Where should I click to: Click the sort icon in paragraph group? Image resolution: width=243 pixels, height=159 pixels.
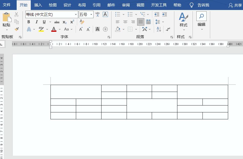click(x=158, y=29)
